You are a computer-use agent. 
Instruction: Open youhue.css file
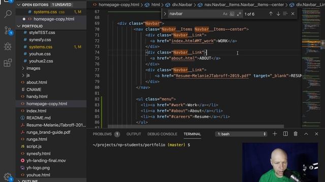point(40,54)
